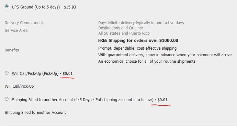Screen dimensions: 237x126
Task: Click the Will Call/Pick-Up (Pick-Up) option label
Action: (x=35, y=74)
